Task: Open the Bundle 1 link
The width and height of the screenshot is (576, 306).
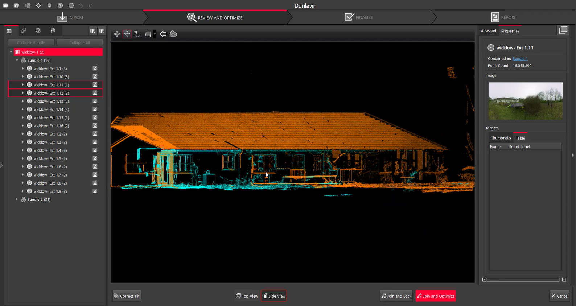Action: [x=520, y=59]
